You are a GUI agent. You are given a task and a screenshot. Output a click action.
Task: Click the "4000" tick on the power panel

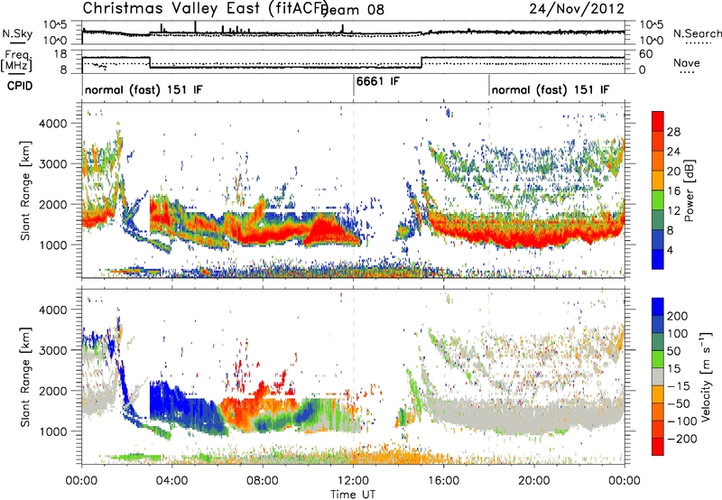(53, 124)
